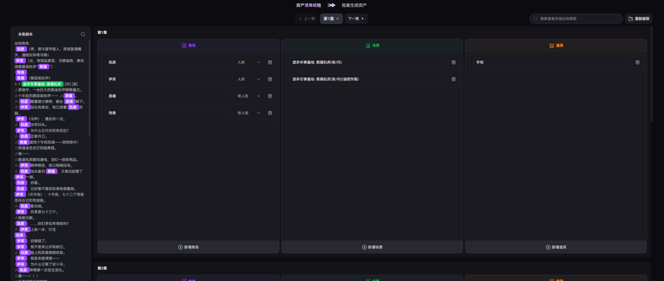The width and height of the screenshot is (664, 281).
Task: Delete the 黑曜机库(夜/内) scene row
Action: click(x=454, y=62)
